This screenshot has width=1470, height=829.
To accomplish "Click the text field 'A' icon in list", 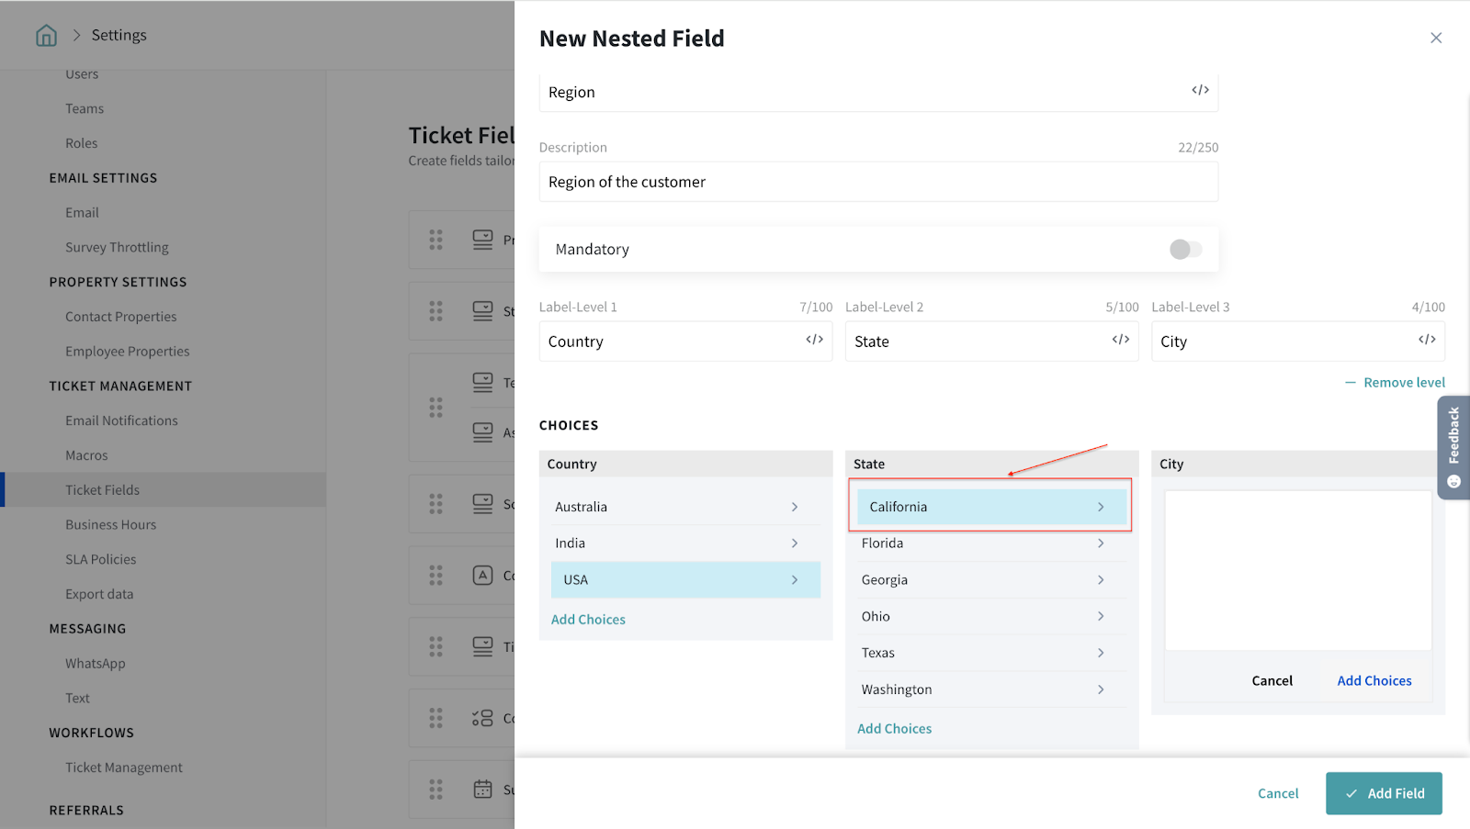I will (x=482, y=576).
